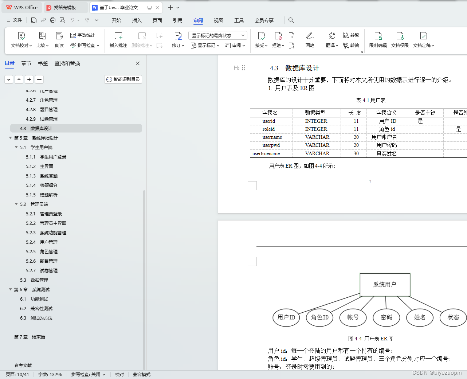The height and width of the screenshot is (379, 467).
Task: Open the 书签 tab in navigation pane
Action: click(43, 63)
